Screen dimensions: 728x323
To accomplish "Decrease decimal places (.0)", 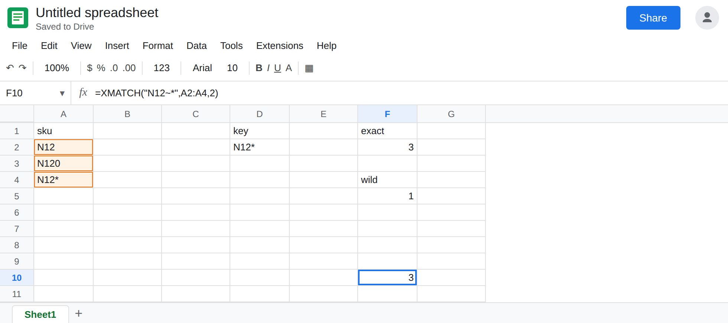I will (x=114, y=68).
